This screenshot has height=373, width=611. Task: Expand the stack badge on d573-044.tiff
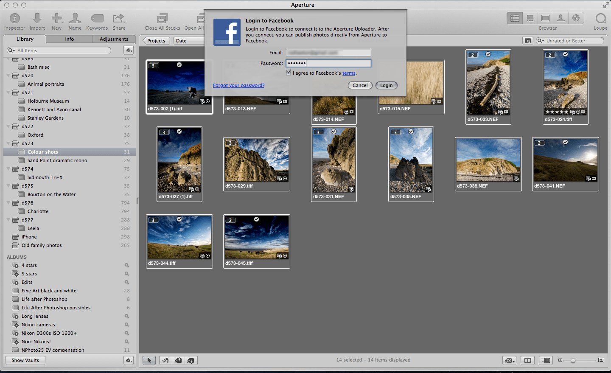coord(154,220)
